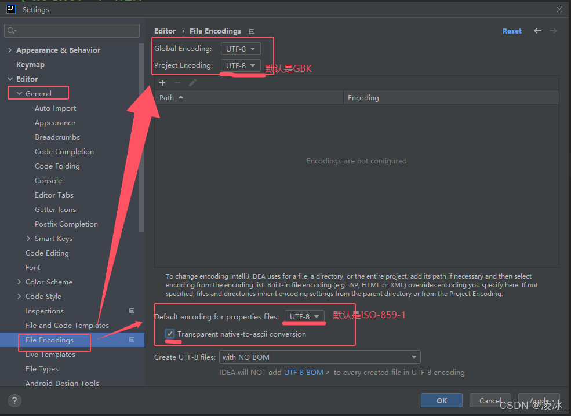Image resolution: width=571 pixels, height=416 pixels.
Task: Open File Types settings
Action: point(42,368)
